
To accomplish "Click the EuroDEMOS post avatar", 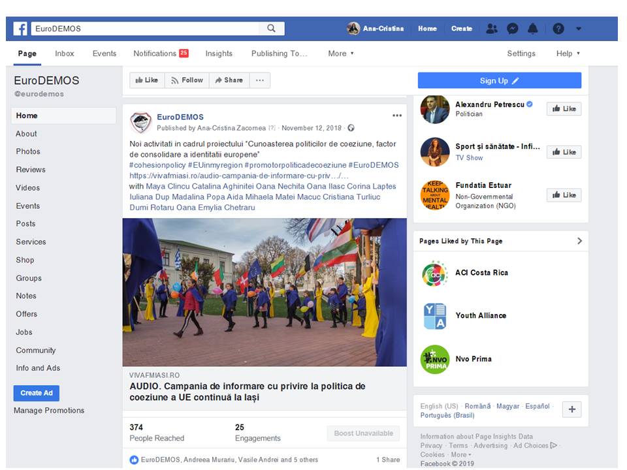I will coord(141,122).
